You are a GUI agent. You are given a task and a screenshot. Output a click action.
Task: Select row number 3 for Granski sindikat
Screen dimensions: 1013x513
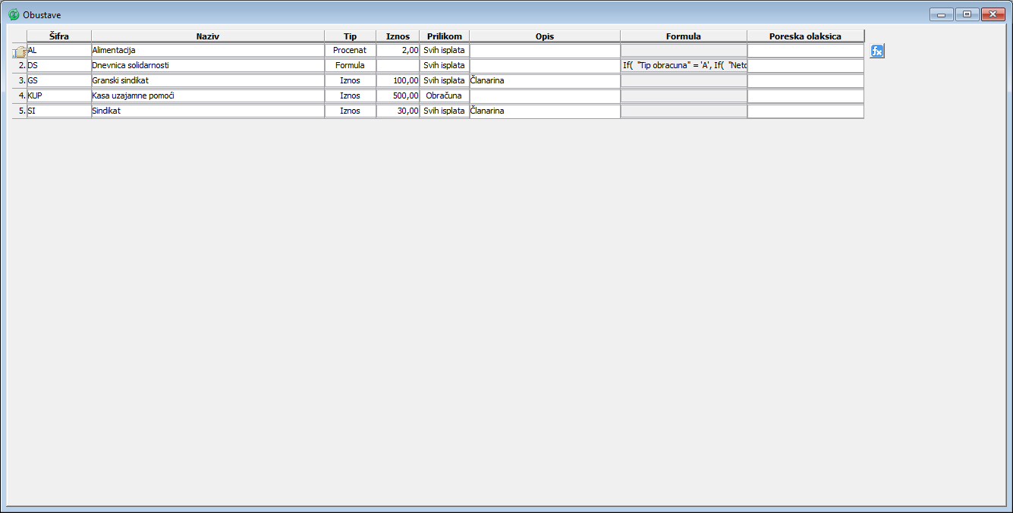click(x=20, y=81)
